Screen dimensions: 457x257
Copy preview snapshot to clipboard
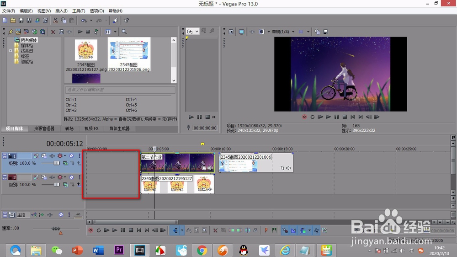[318, 32]
